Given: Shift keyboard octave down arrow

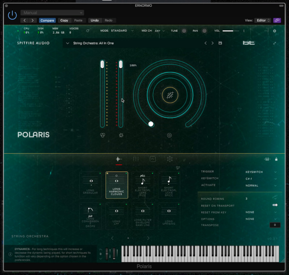Looking at the screenshot, I should (101, 259).
